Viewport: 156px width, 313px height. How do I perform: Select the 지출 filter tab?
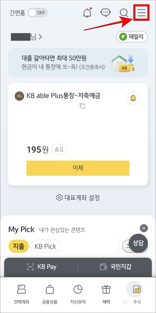(x=18, y=246)
